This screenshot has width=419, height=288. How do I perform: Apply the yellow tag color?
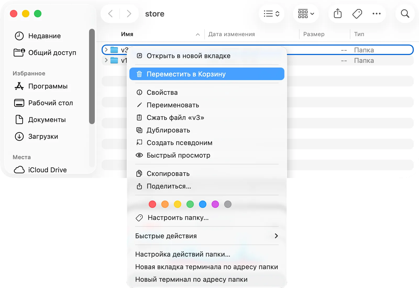click(x=178, y=204)
